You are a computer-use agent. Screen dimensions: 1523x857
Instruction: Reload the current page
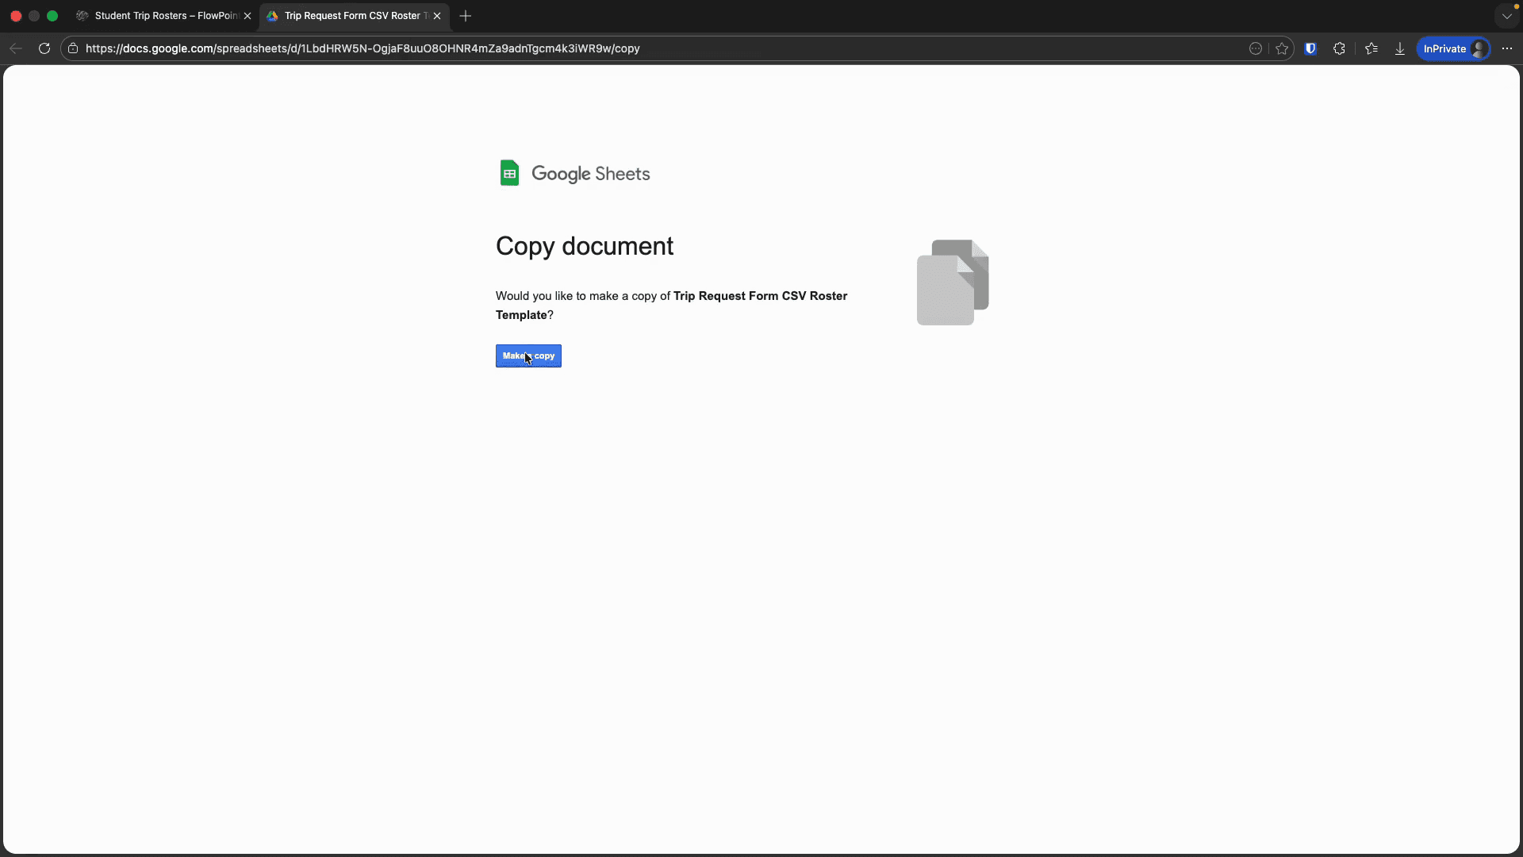[x=44, y=48]
